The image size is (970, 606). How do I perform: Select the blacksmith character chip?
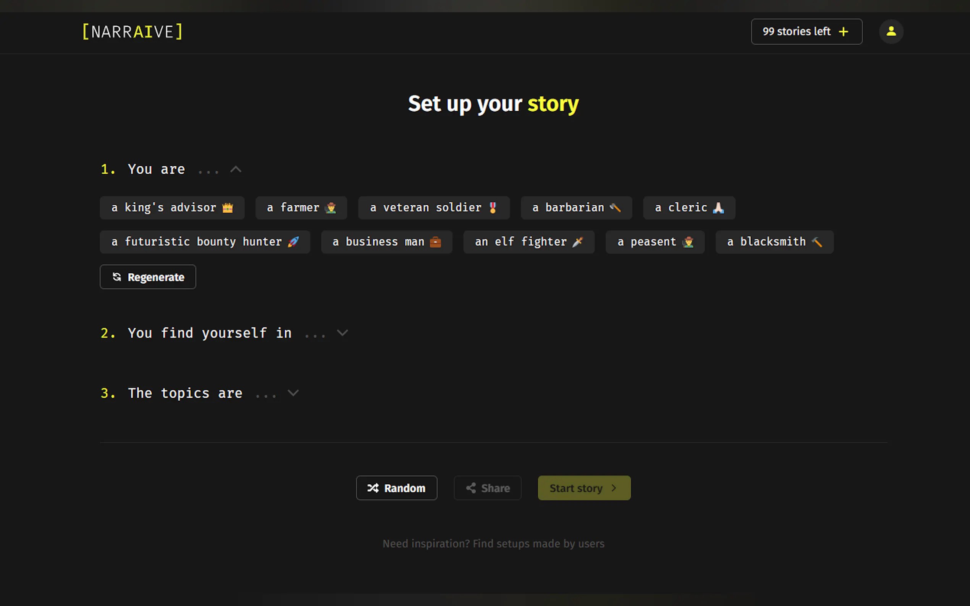[774, 242]
